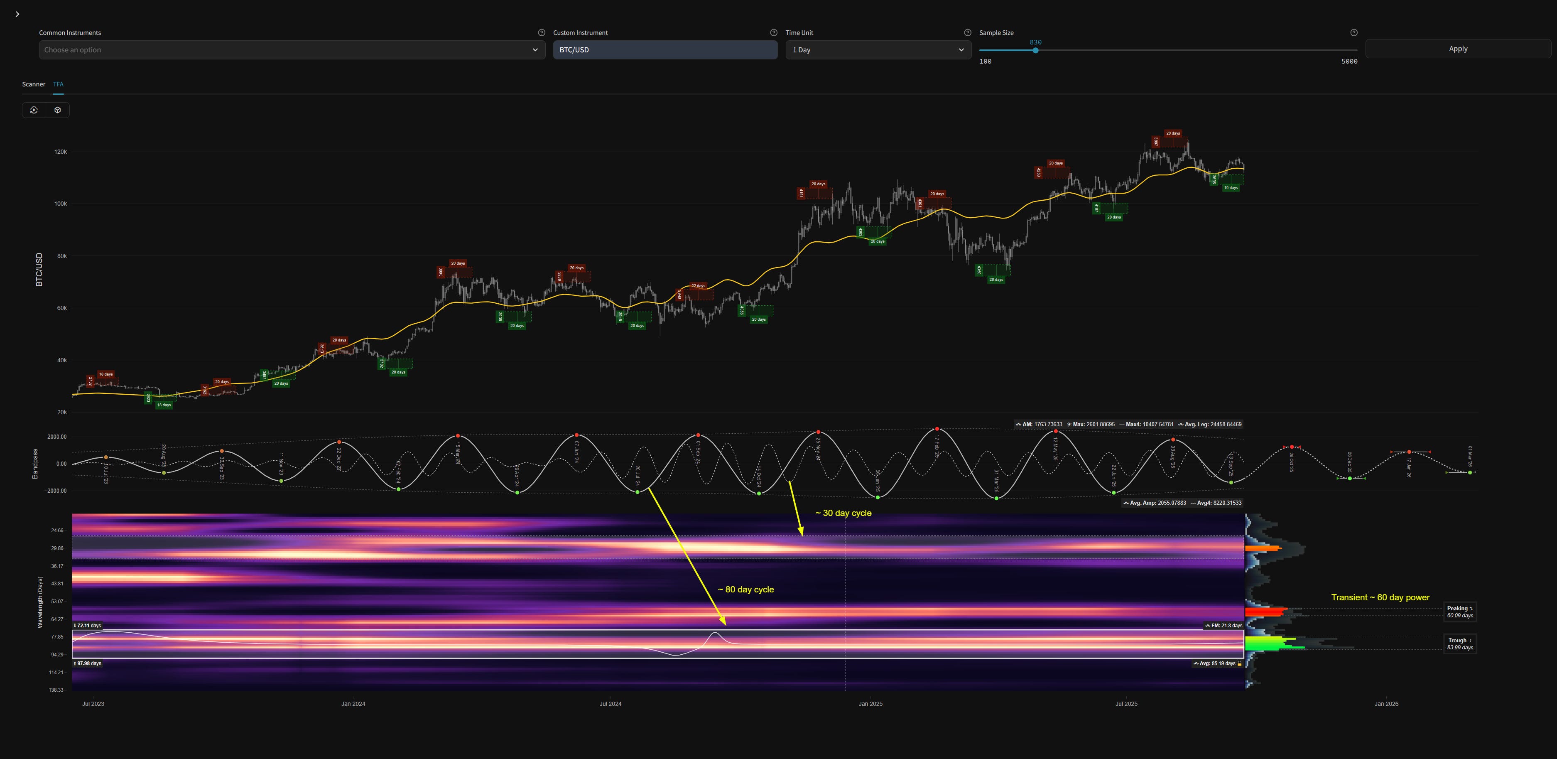Expand the sidebar using the top-left chevron

(17, 13)
